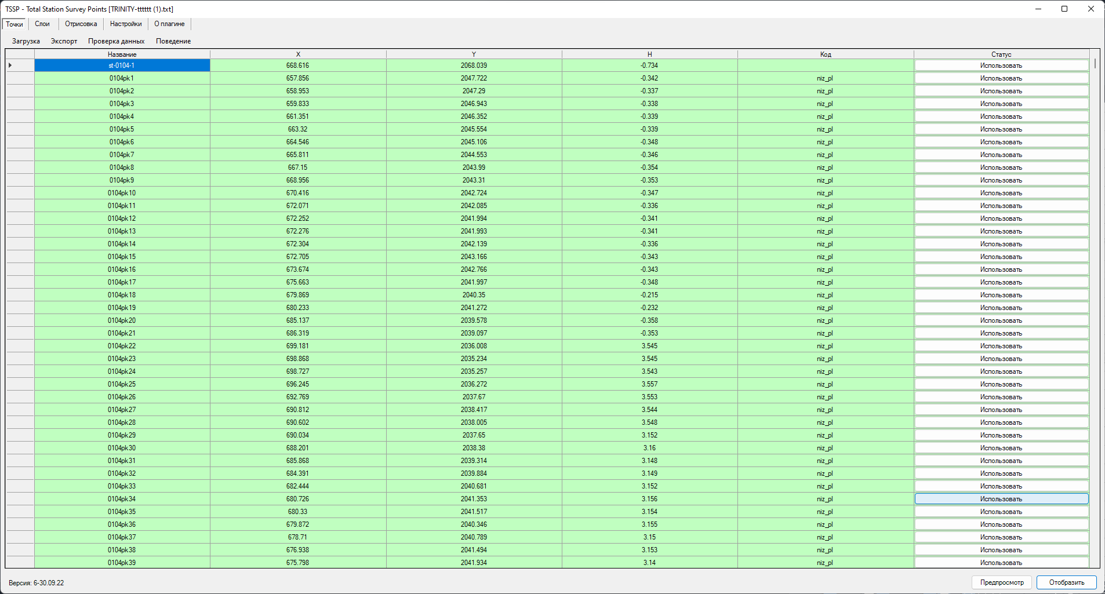1105x594 pixels.
Task: Open the Поведение menu
Action: [x=173, y=41]
